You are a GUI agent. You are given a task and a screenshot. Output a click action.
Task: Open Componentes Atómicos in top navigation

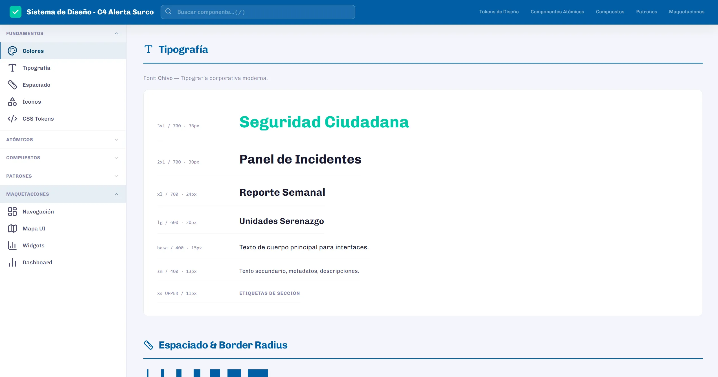coord(557,12)
